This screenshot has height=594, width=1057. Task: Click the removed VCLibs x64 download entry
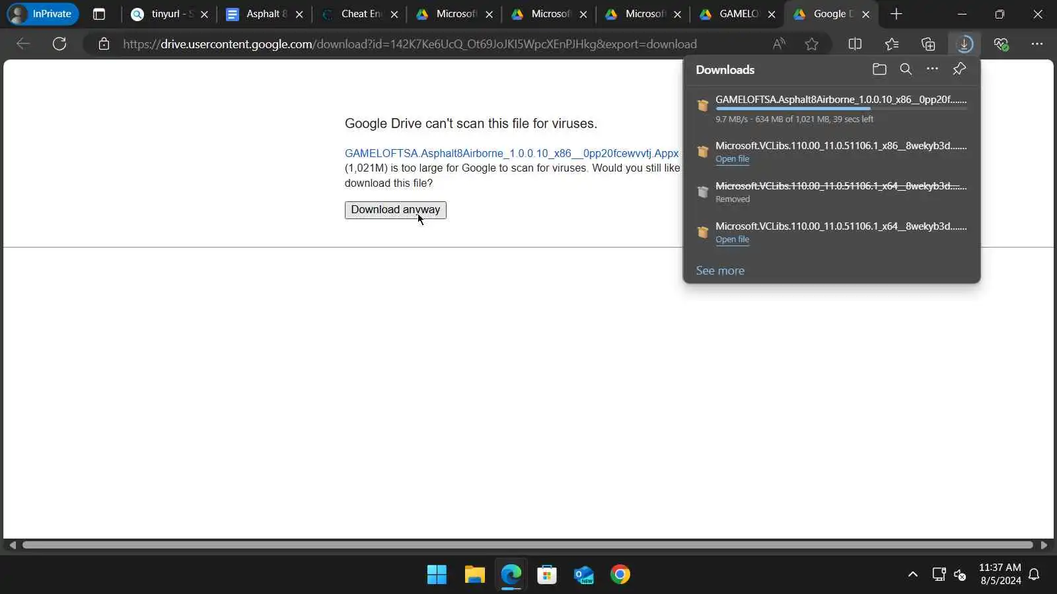click(x=832, y=192)
